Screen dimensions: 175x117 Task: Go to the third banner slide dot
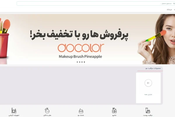tap(82, 62)
